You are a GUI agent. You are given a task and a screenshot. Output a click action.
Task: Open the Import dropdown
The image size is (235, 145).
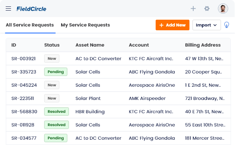207,25
